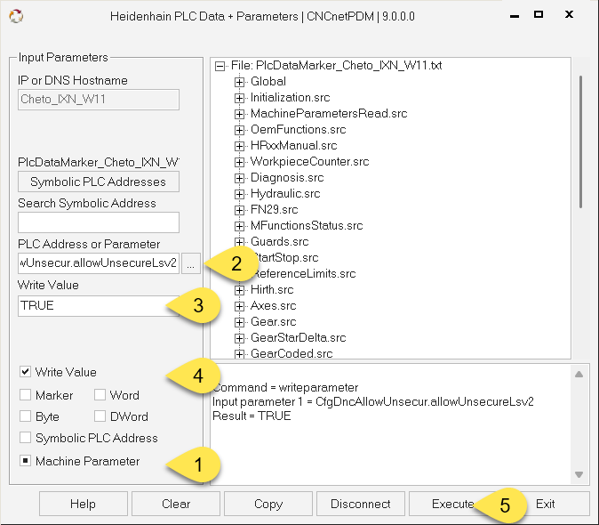Expand the Global tree node
The image size is (599, 525).
(240, 82)
